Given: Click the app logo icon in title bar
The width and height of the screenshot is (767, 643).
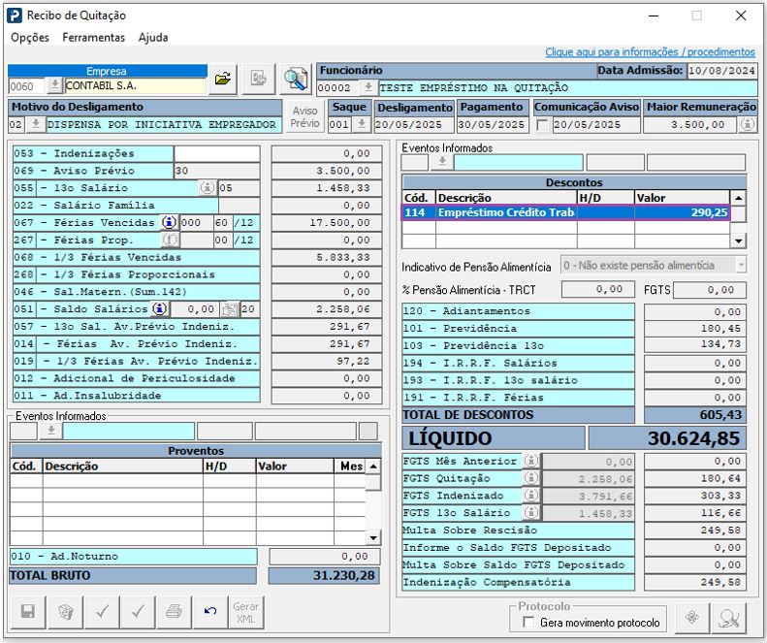Looking at the screenshot, I should 15,16.
